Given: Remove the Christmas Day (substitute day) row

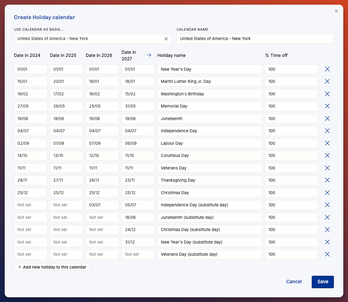Looking at the screenshot, I should [x=327, y=230].
